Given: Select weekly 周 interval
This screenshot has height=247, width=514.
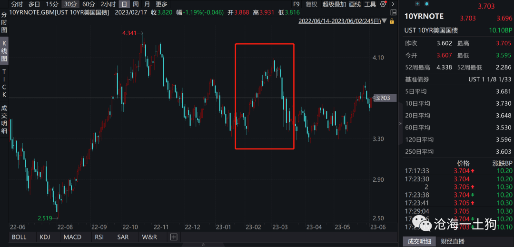Looking at the screenshot, I should click(x=135, y=4).
